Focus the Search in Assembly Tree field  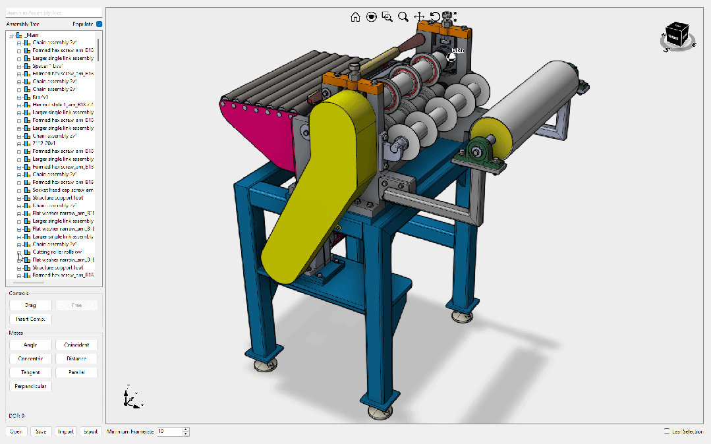54,13
